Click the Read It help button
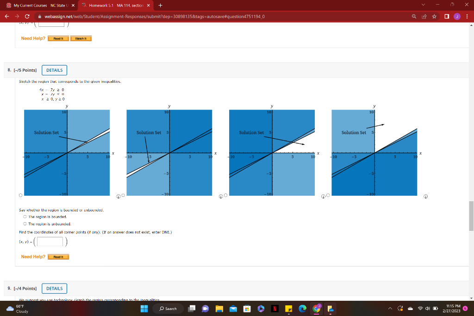474x316 pixels. pyautogui.click(x=58, y=256)
